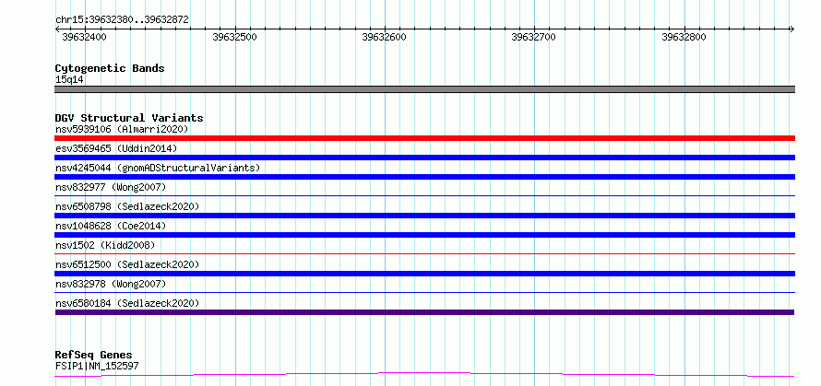Image resolution: width=821 pixels, height=386 pixels.
Task: Click ruler tick label 39632600
Action: [x=384, y=37]
